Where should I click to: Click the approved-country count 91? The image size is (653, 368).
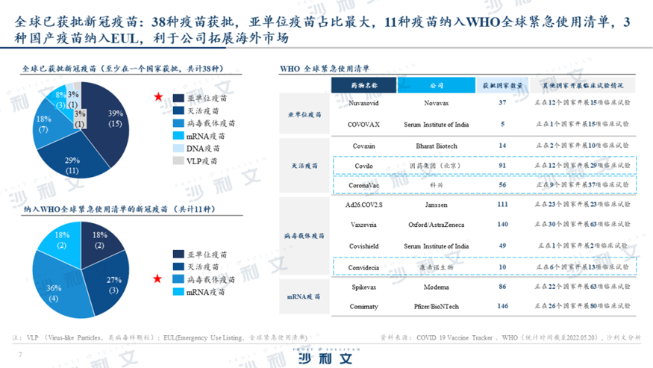tap(502, 166)
